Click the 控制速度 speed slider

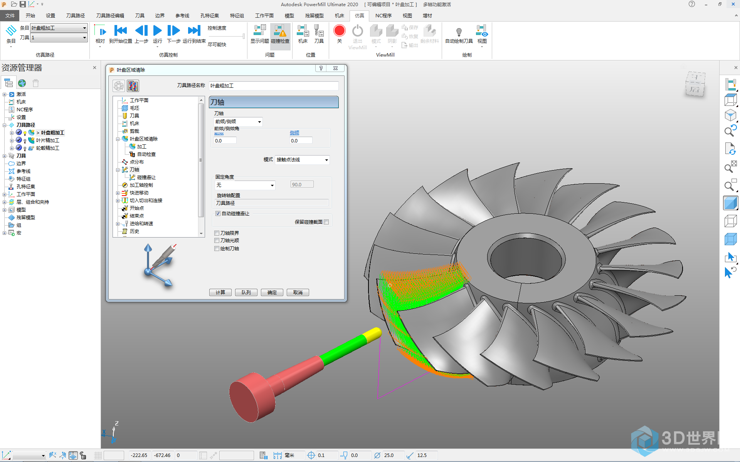(x=227, y=36)
